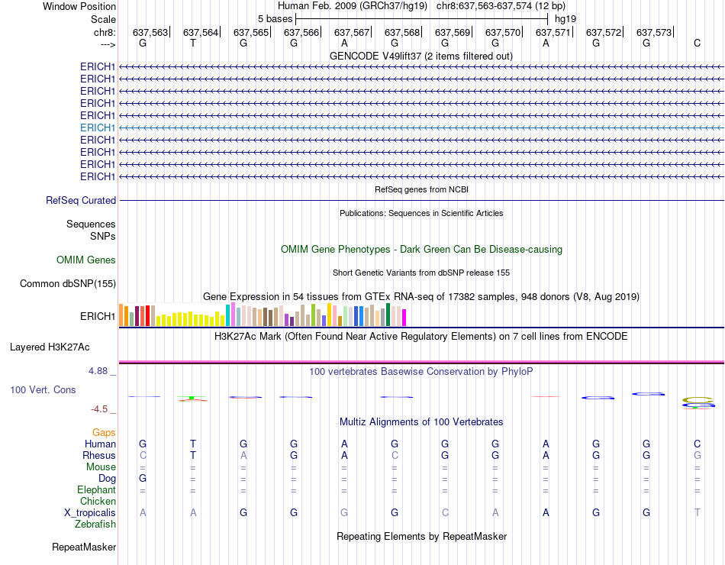Open the Common dbSNP(155) track label

click(67, 284)
